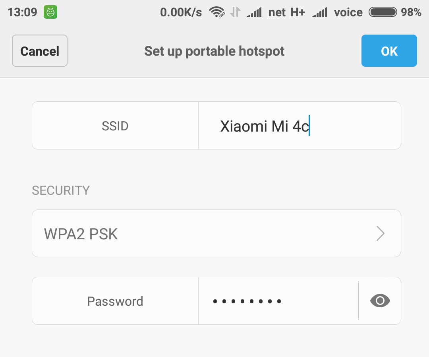Focus the password dots field
Image resolution: width=429 pixels, height=357 pixels.
[278, 301]
